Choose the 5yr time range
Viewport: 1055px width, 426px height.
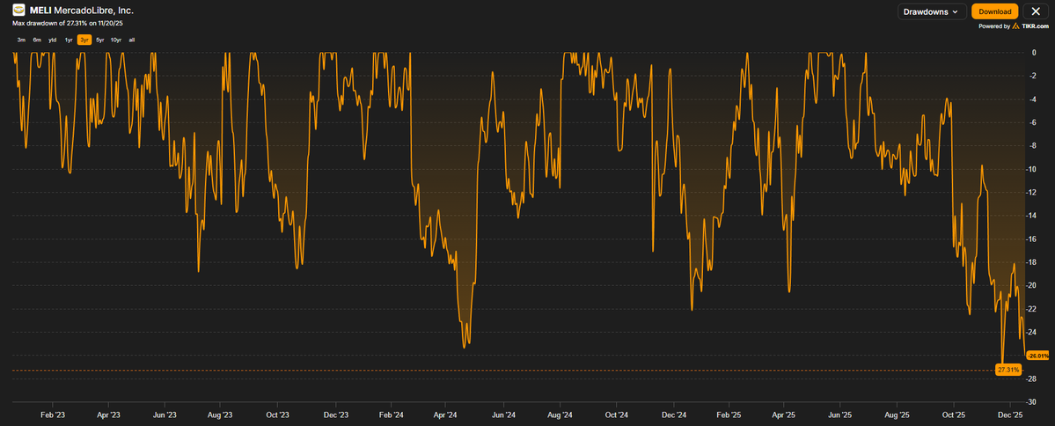click(x=99, y=40)
